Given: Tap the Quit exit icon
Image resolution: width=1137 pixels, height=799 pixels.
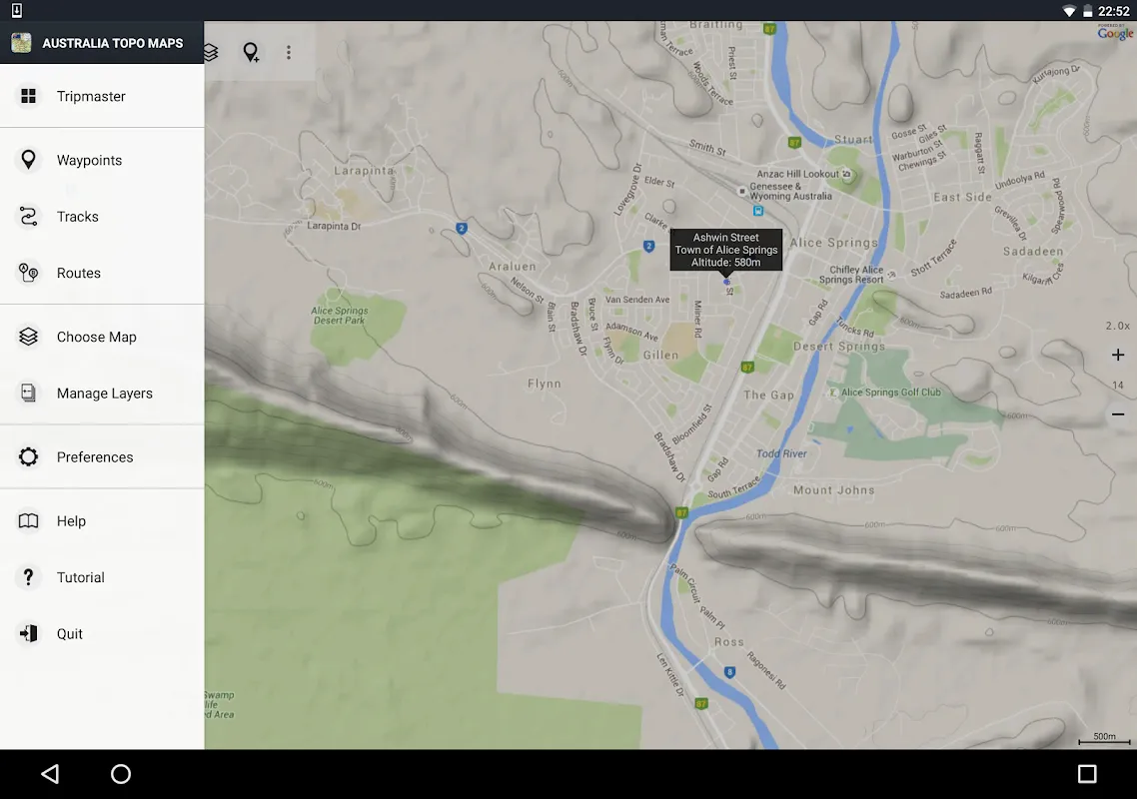Looking at the screenshot, I should (x=28, y=633).
